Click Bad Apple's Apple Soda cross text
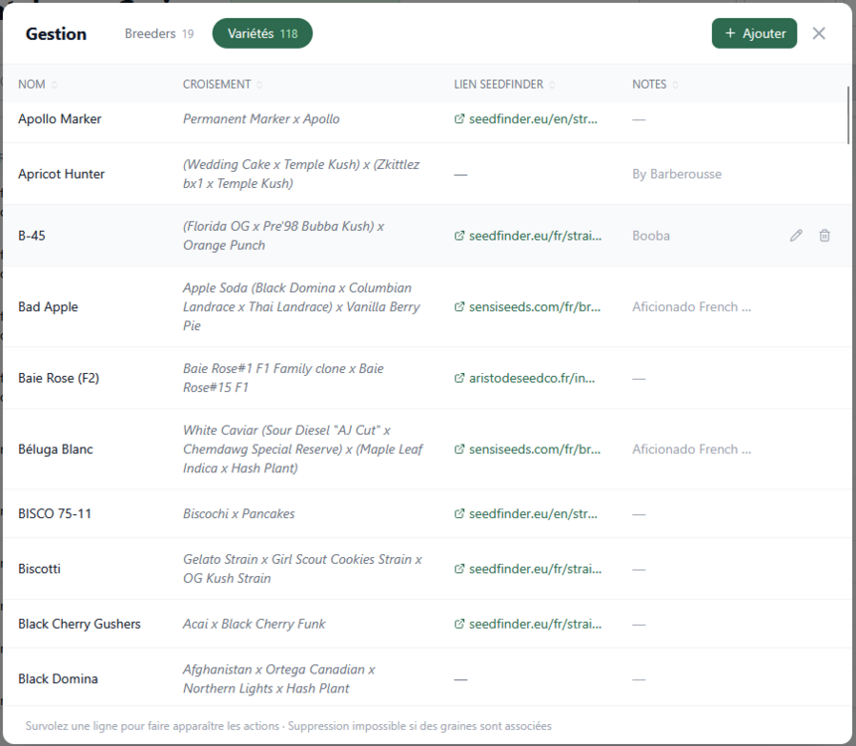This screenshot has height=746, width=856. 301,307
